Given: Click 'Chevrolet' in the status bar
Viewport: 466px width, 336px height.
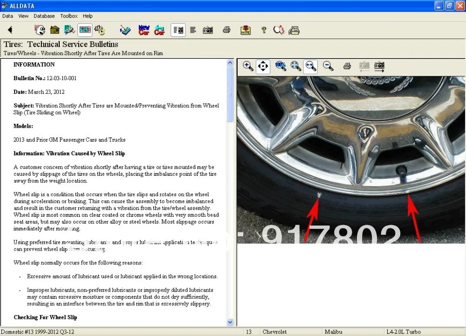Looking at the screenshot, I should (274, 332).
